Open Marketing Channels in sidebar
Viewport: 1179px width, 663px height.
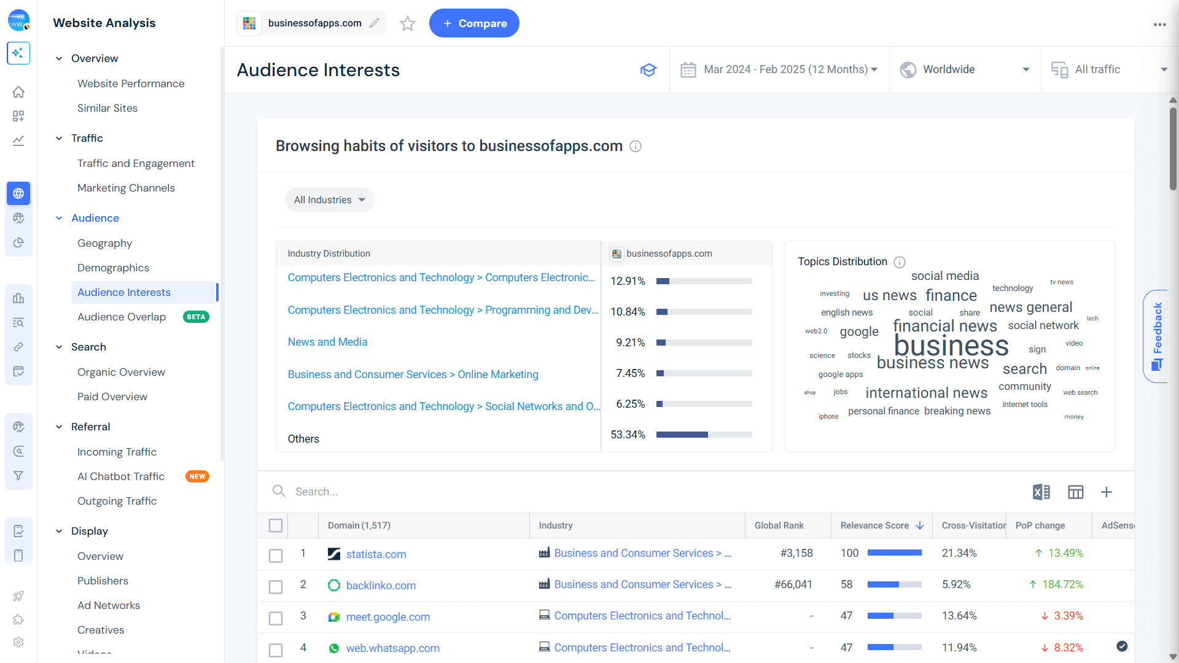[126, 188]
